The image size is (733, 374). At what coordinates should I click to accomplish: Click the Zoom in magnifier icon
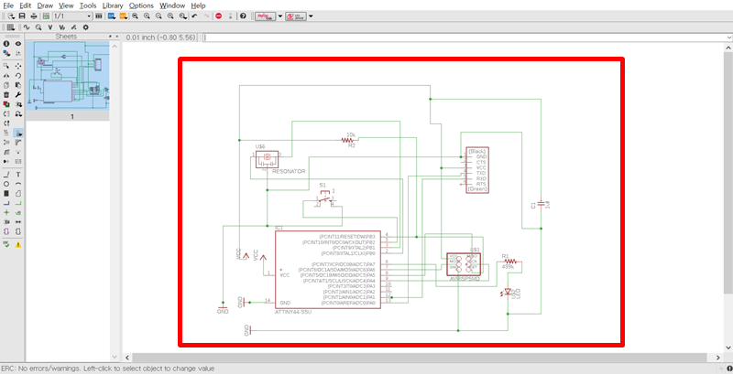click(147, 16)
